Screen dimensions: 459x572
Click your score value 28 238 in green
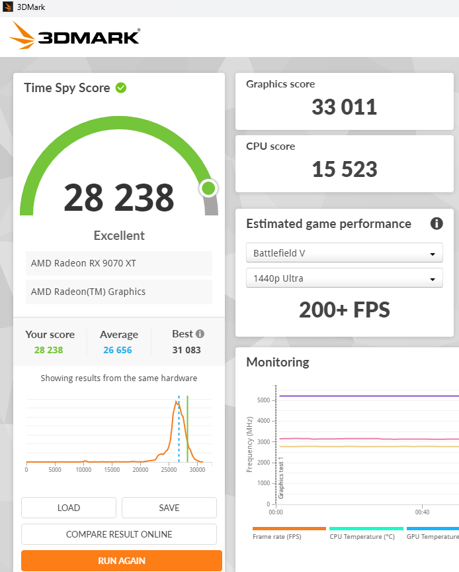pos(48,350)
